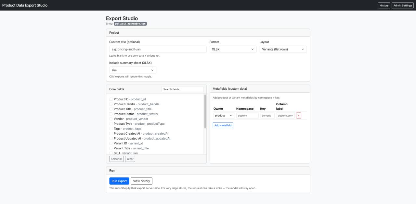Click the Layout field label

264,42
